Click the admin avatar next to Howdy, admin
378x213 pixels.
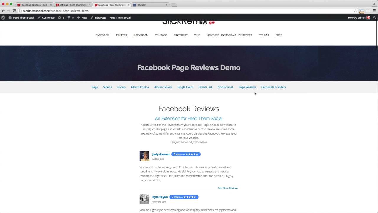(368, 17)
